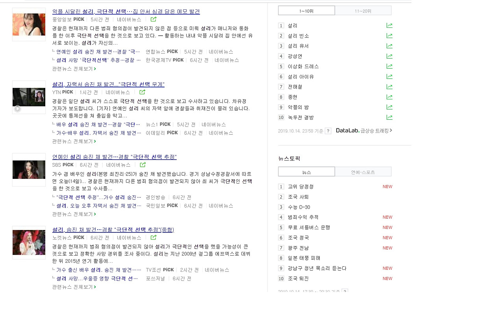The width and height of the screenshot is (504, 336).
Task: Open the 노컷뉴스 (종합) article headline
Action: click(113, 230)
